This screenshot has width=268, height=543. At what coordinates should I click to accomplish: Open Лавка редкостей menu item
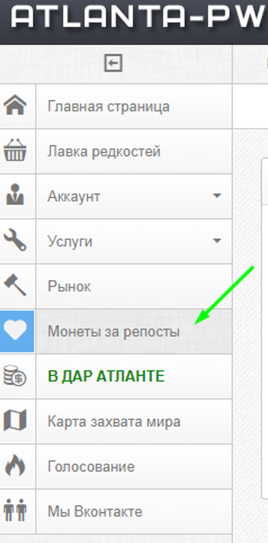click(x=134, y=152)
